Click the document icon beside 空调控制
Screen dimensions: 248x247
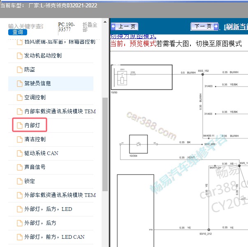tap(20, 98)
